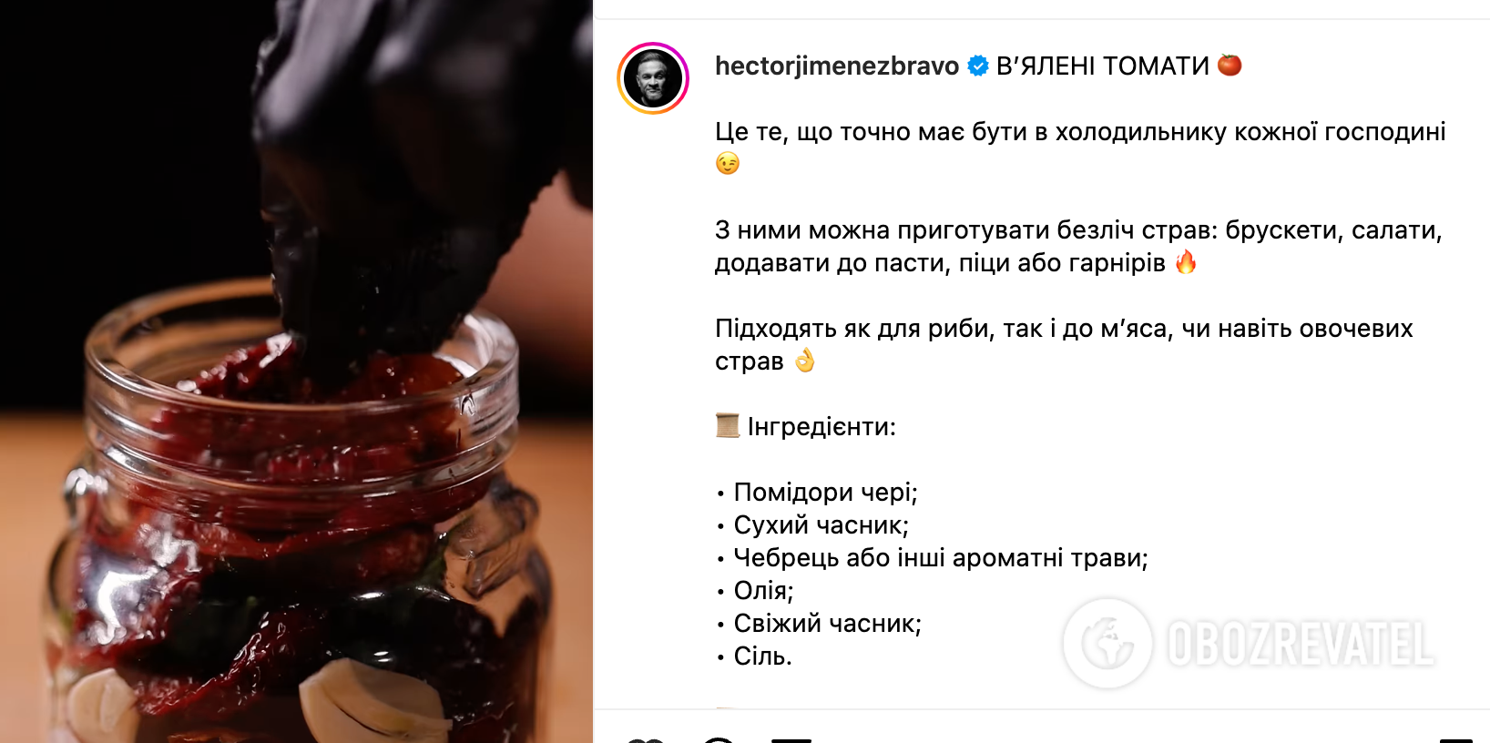Click the fire emoji after гарнірів
The height and width of the screenshot is (743, 1490).
[x=1186, y=262]
